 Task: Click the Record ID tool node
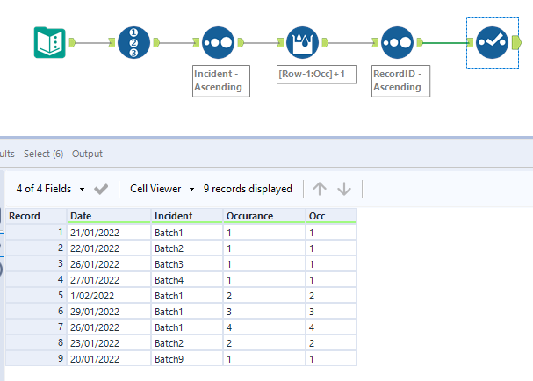click(134, 42)
